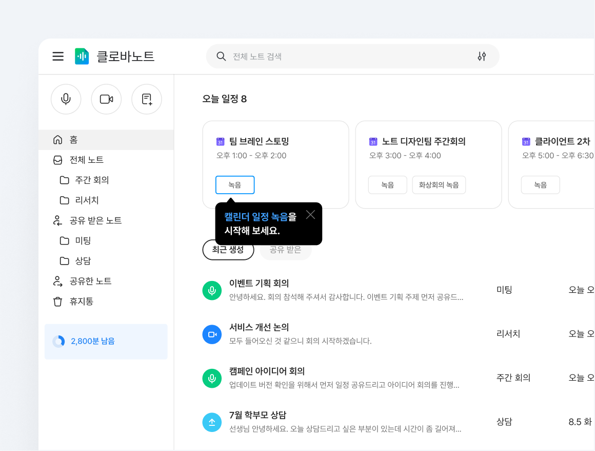Open video meeting recording via the camera icon
Image resolution: width=595 pixels, height=451 pixels.
tap(106, 99)
